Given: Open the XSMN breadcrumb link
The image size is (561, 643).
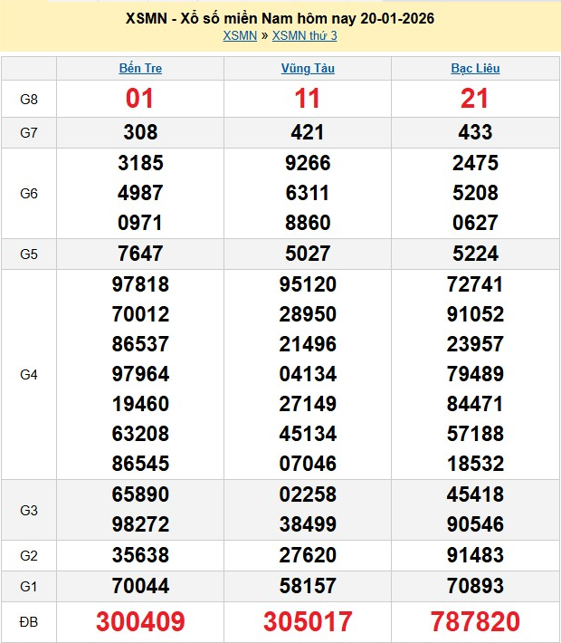Looking at the screenshot, I should (x=239, y=34).
